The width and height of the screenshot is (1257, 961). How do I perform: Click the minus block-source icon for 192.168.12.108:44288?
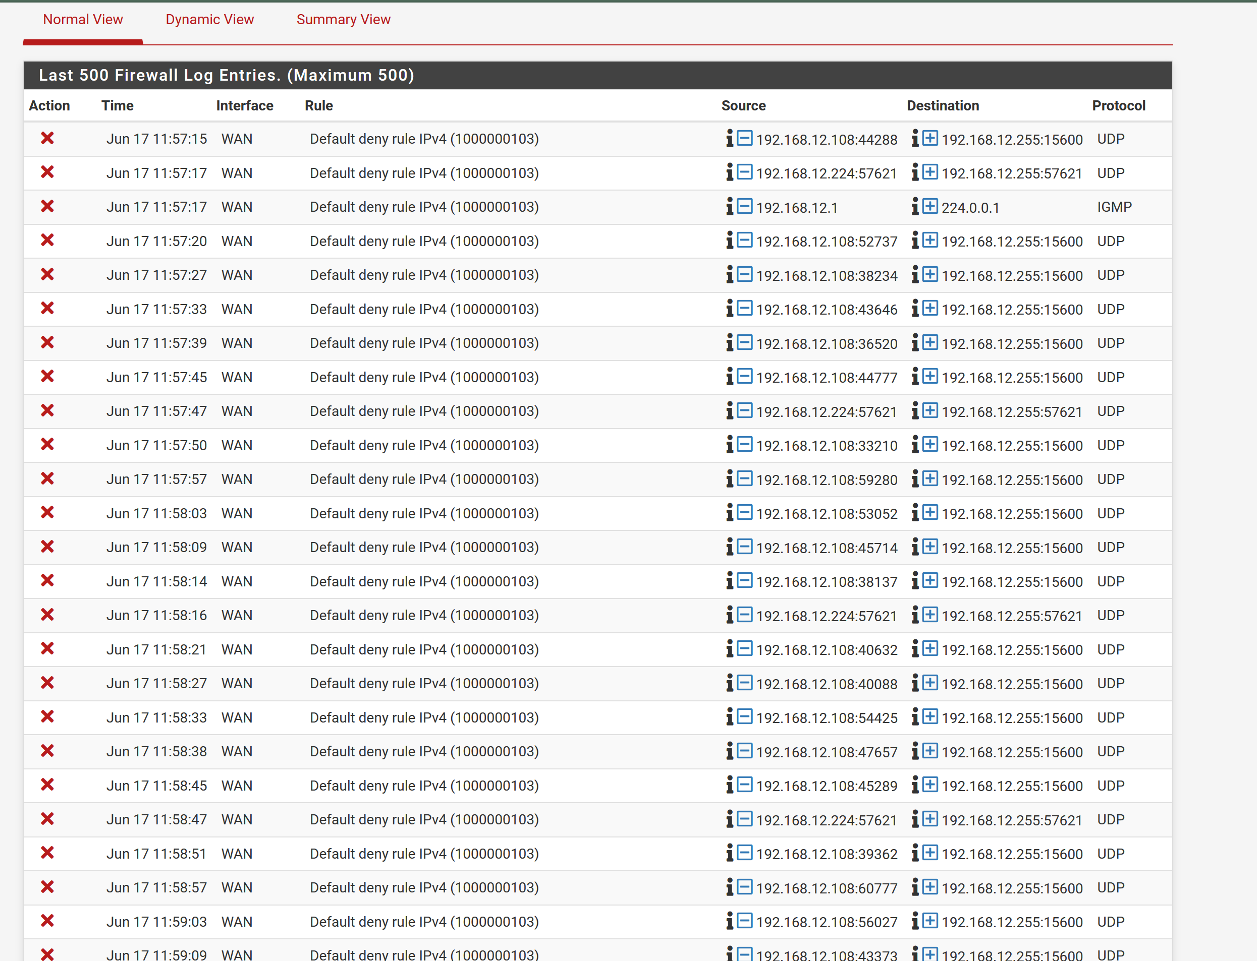pyautogui.click(x=744, y=138)
